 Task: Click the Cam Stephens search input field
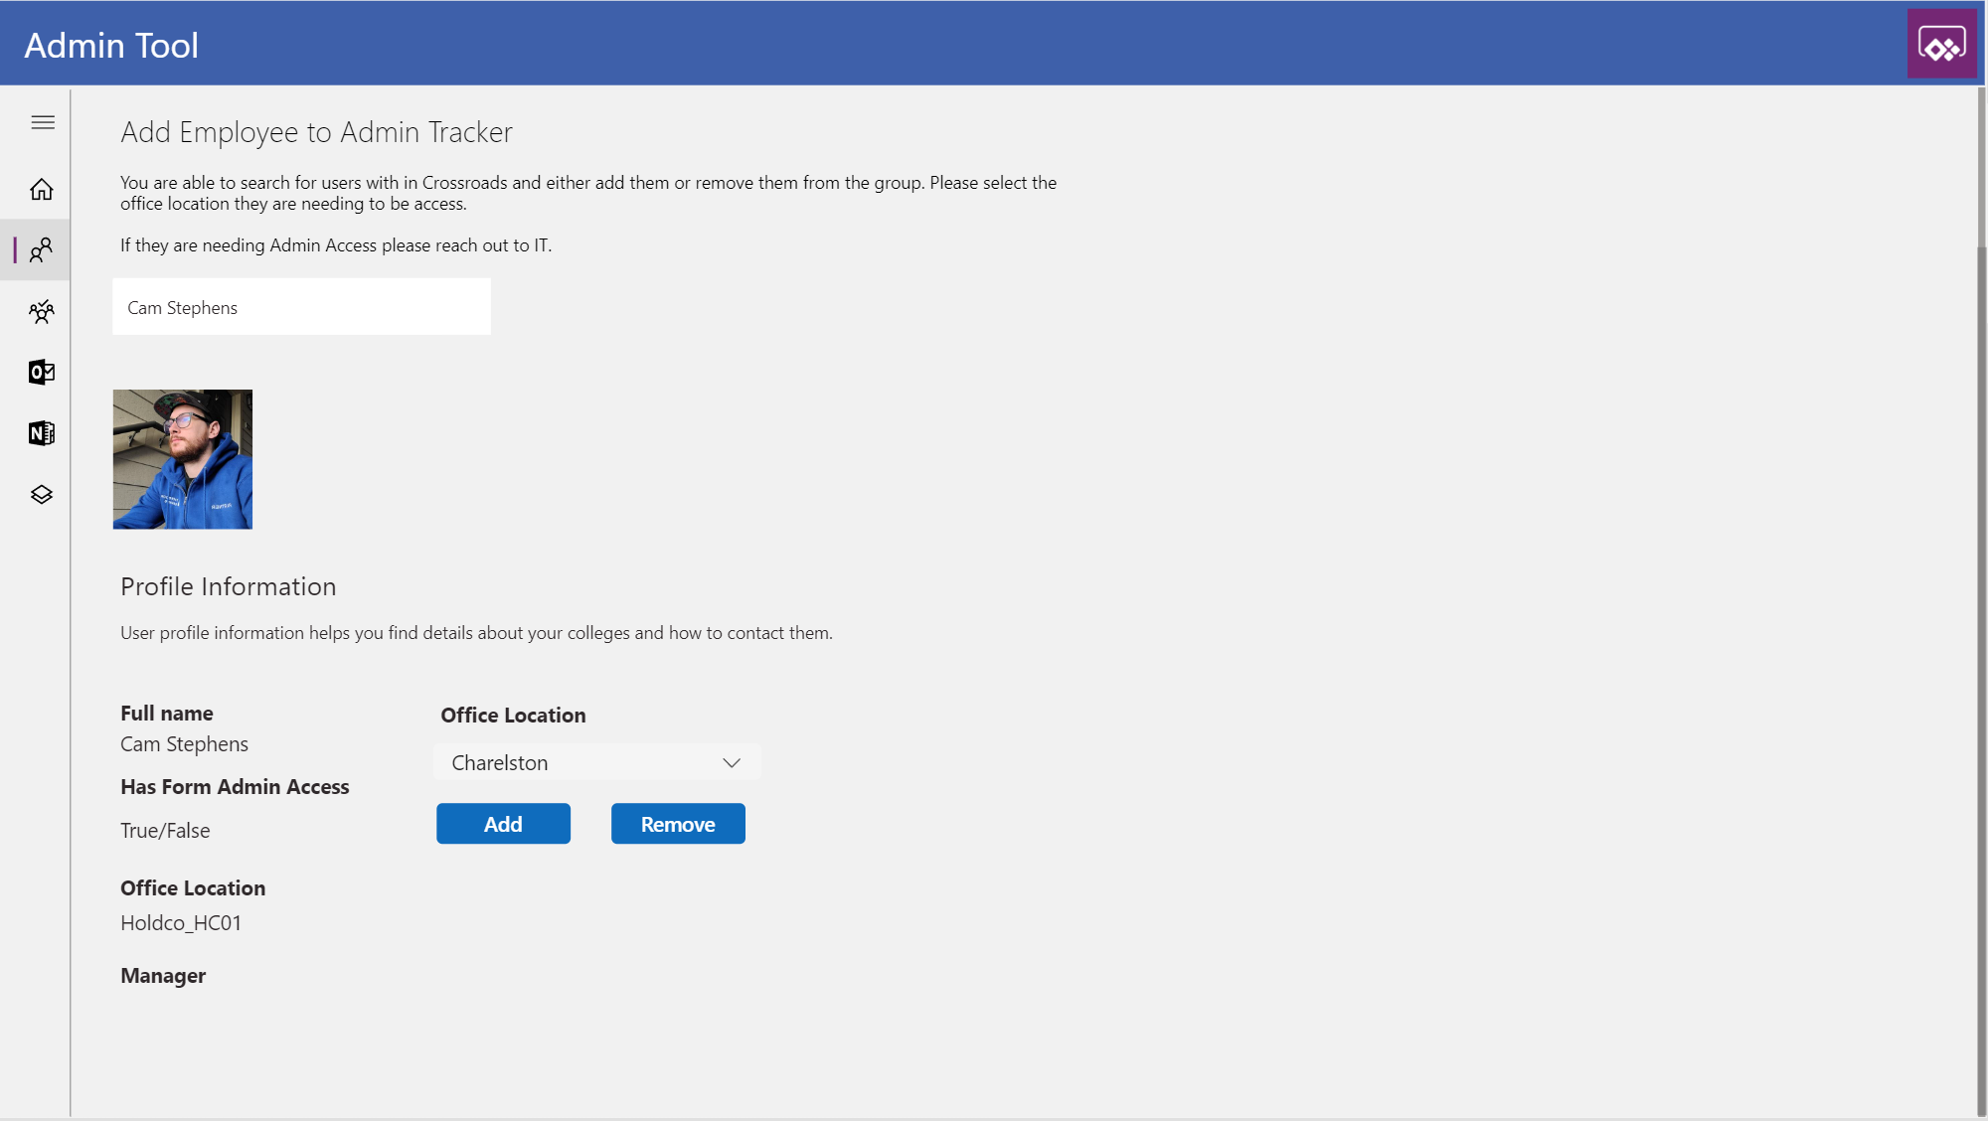click(x=301, y=307)
